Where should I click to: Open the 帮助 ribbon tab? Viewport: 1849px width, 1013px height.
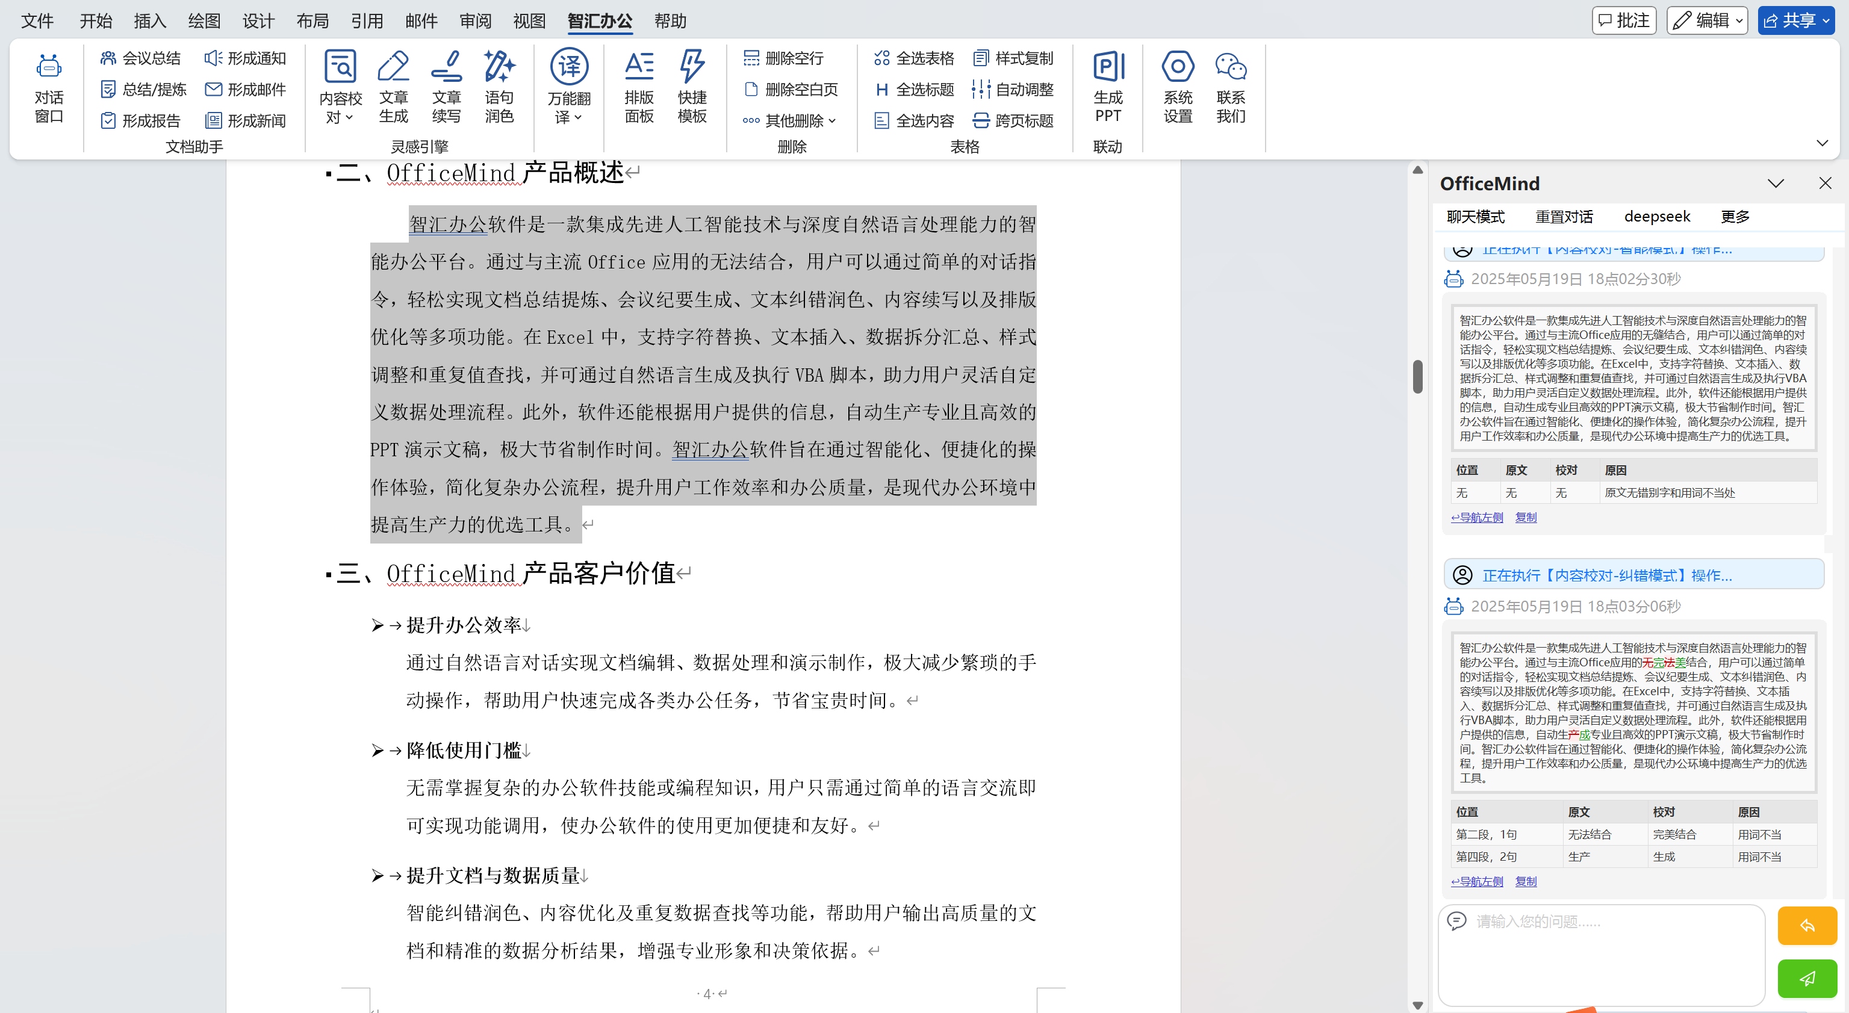coord(670,21)
